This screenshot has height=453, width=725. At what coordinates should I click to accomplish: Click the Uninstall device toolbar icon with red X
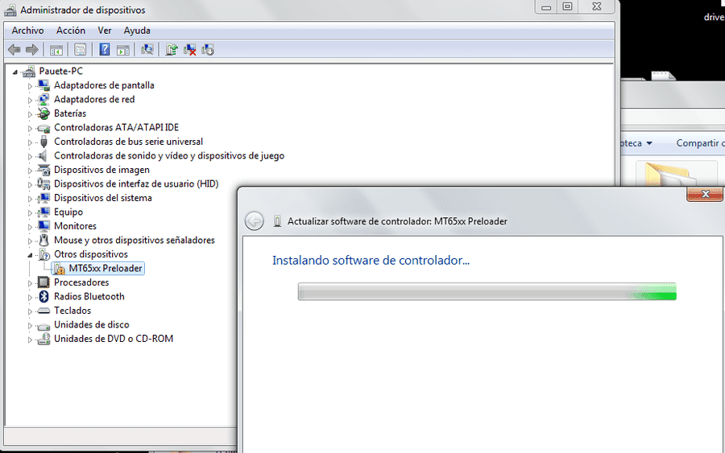coord(189,49)
